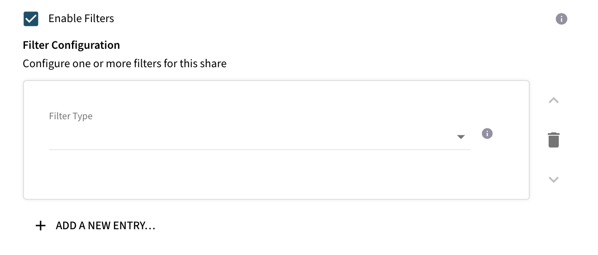
Task: Click the checkmark inside the blue checkbox
Action: [31, 19]
